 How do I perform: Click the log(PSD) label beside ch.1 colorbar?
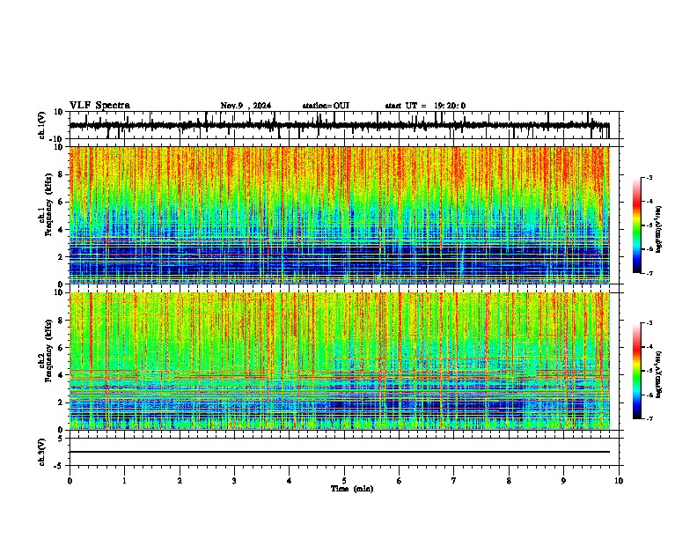658,229
